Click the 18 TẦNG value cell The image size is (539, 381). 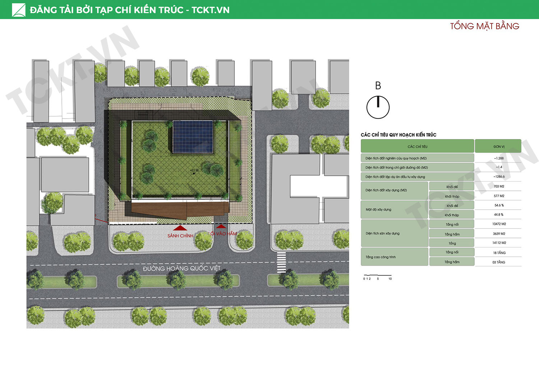pos(498,253)
